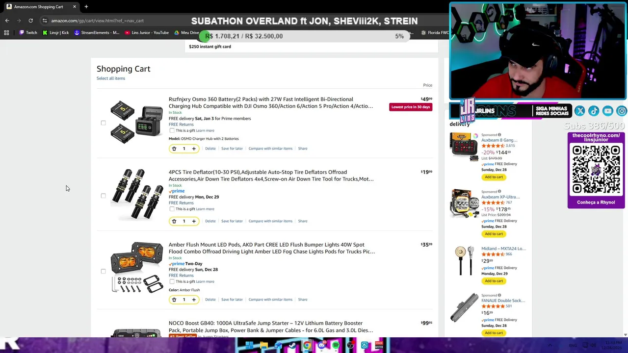Click Select all items link
This screenshot has width=628, height=353.
[x=111, y=78]
